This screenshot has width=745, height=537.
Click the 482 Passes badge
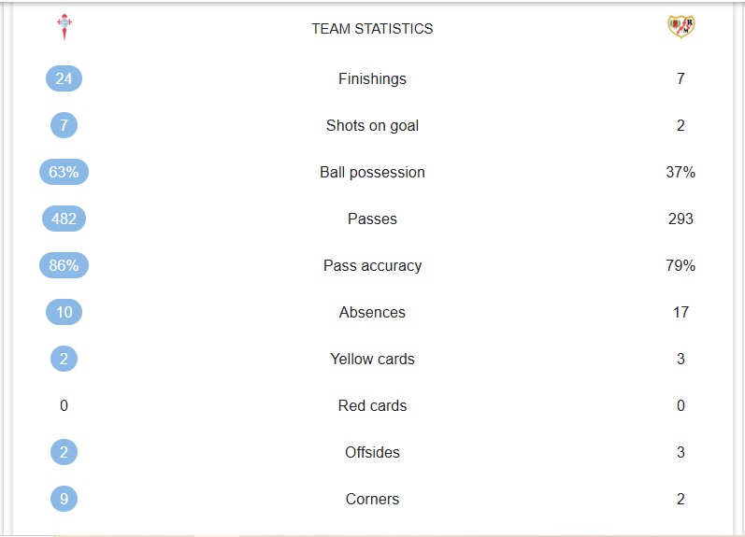point(64,219)
